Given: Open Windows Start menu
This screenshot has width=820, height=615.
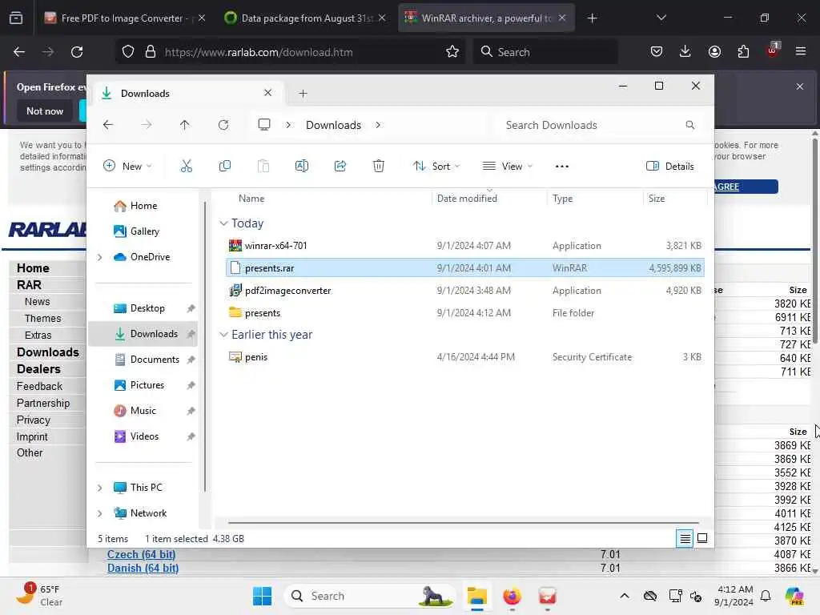Looking at the screenshot, I should [262, 596].
